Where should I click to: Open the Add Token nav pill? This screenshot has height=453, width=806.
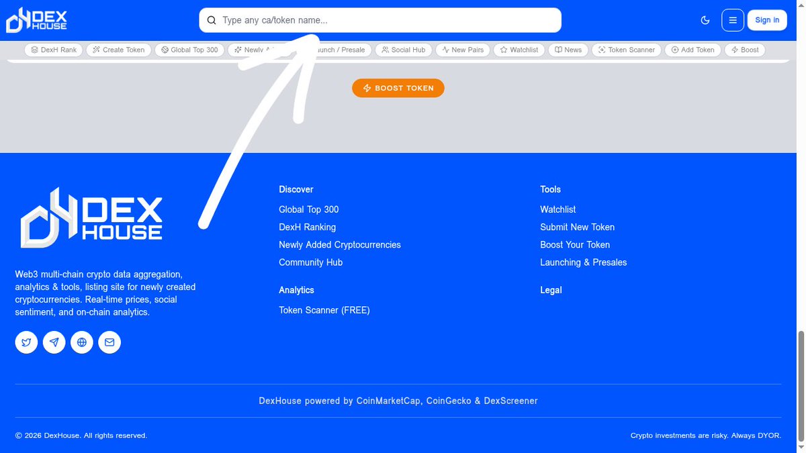click(x=693, y=50)
